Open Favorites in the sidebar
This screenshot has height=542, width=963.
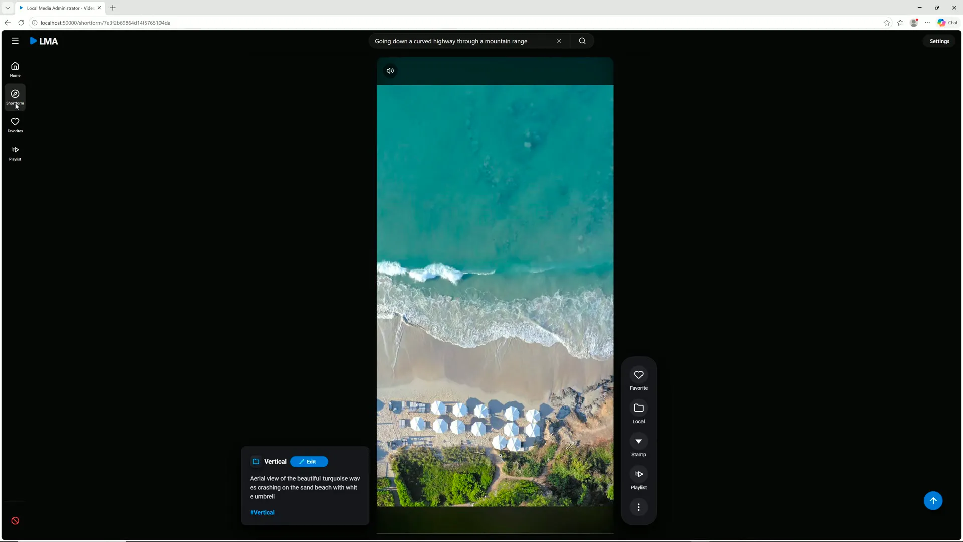(x=15, y=125)
